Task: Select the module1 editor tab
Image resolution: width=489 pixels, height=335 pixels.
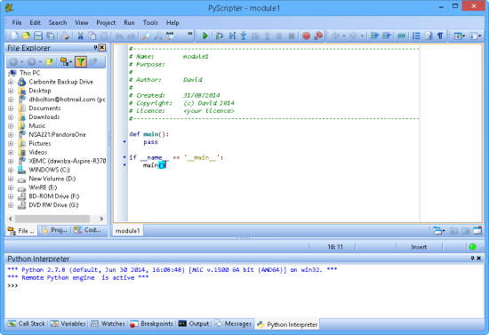Action: [x=127, y=231]
